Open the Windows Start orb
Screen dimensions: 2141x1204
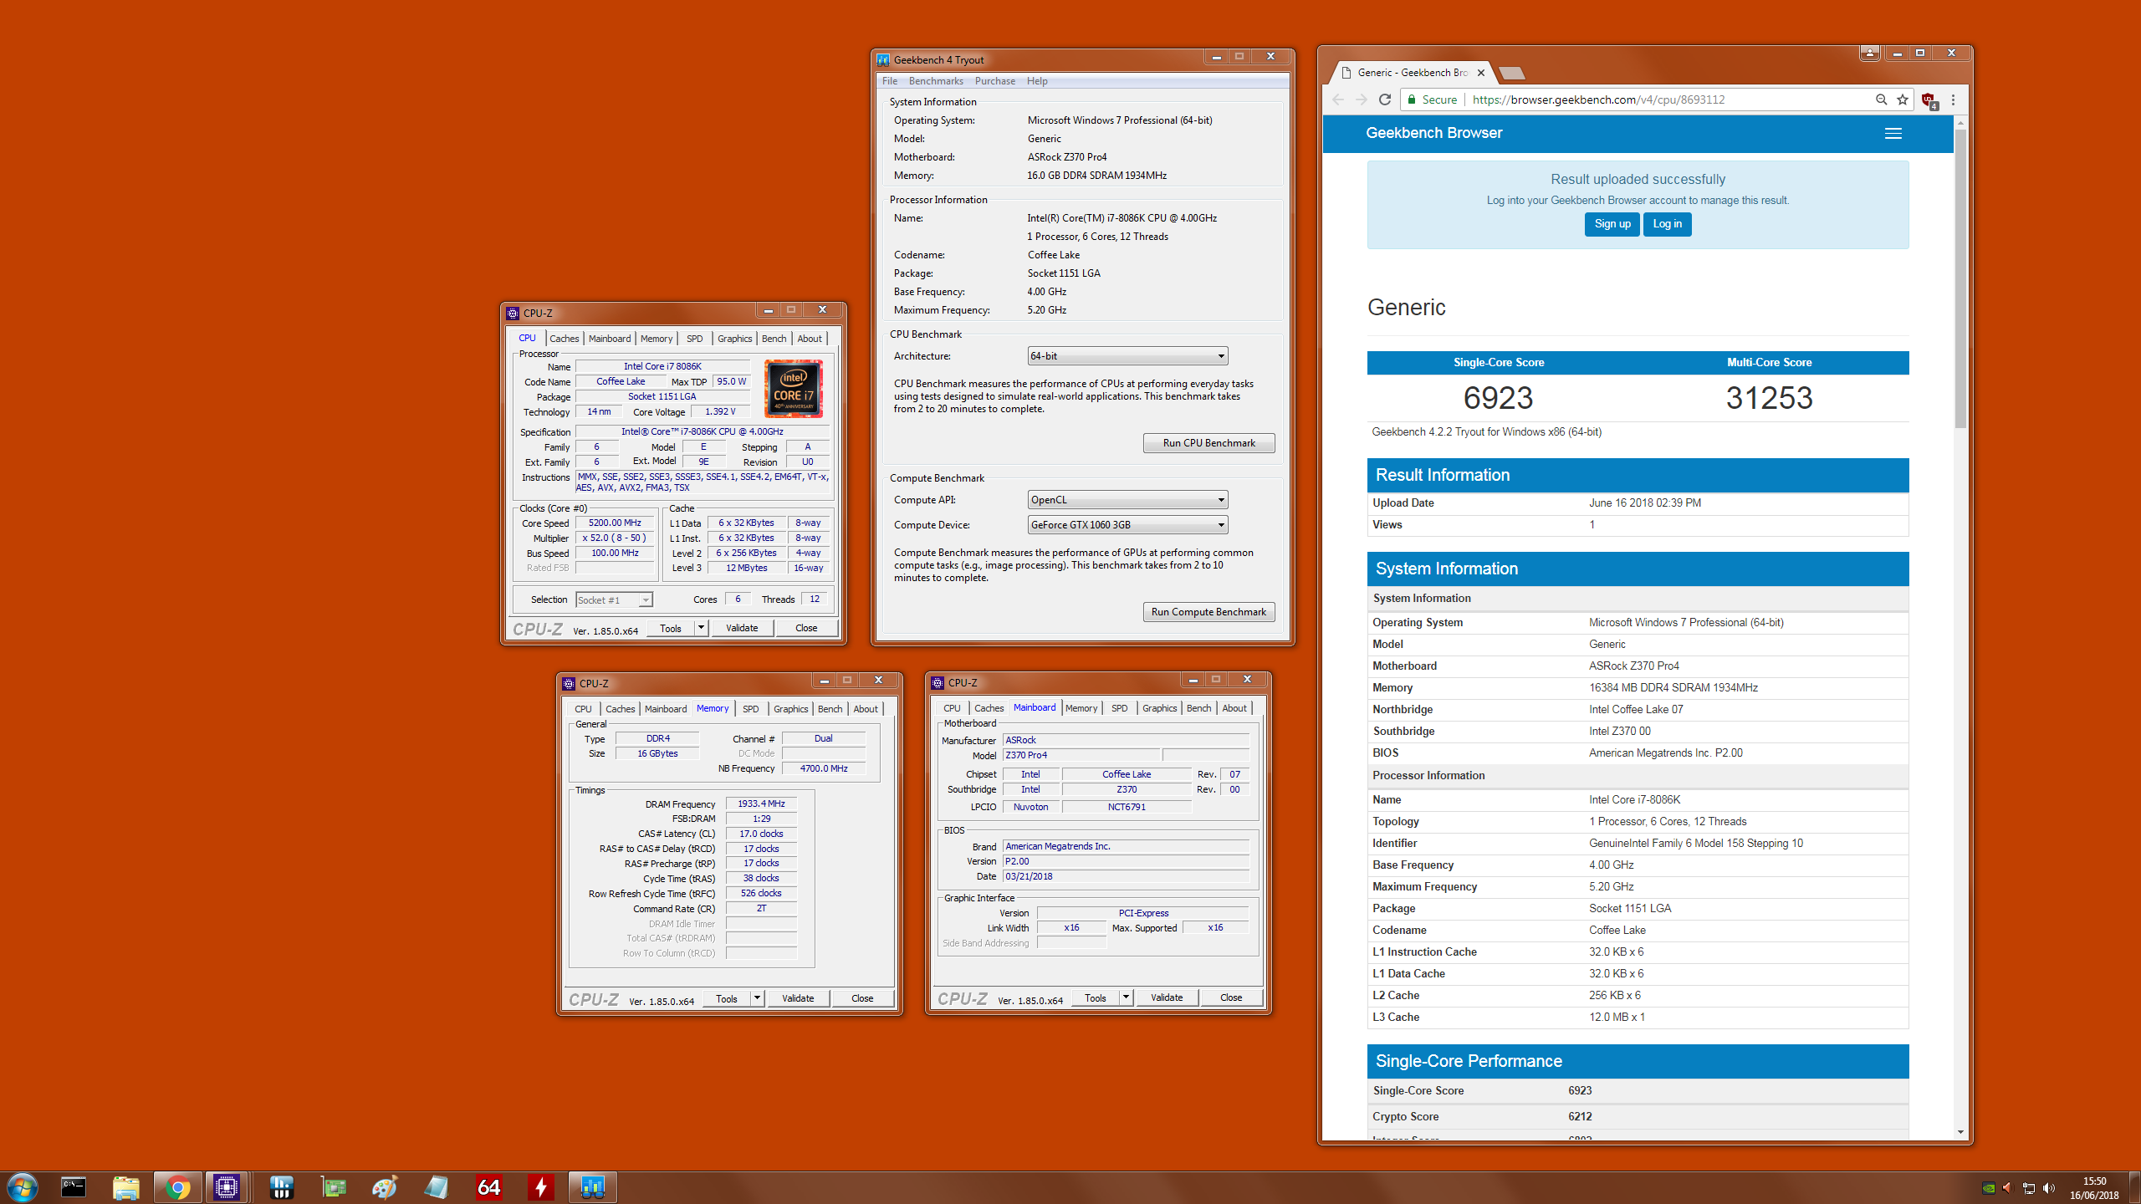point(23,1186)
